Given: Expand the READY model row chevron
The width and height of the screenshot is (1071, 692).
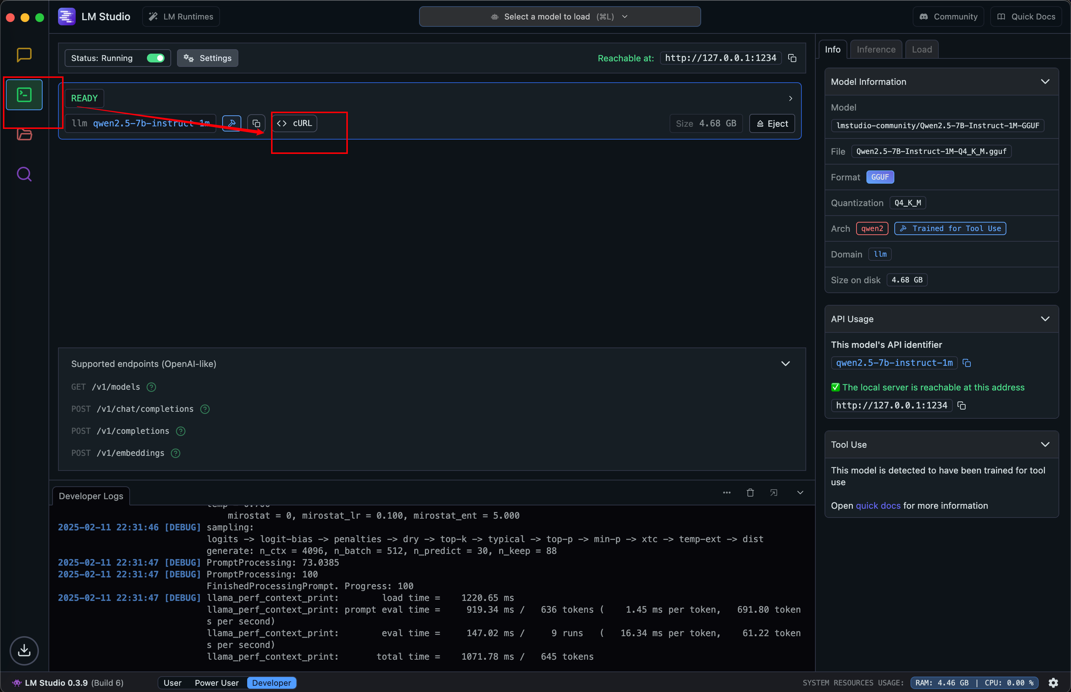Looking at the screenshot, I should (791, 98).
